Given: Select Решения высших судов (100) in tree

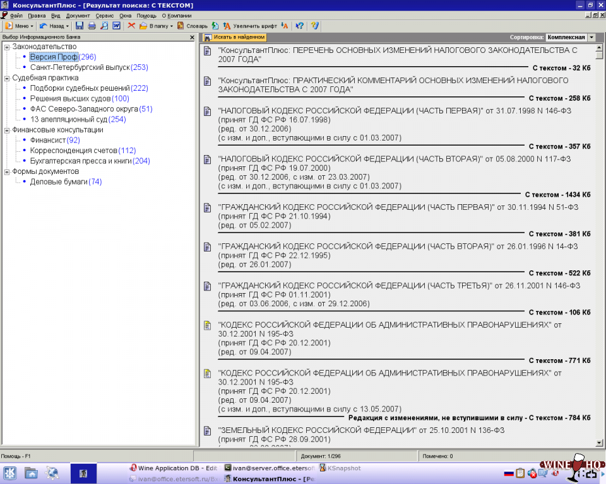Looking at the screenshot, I should click(x=79, y=99).
